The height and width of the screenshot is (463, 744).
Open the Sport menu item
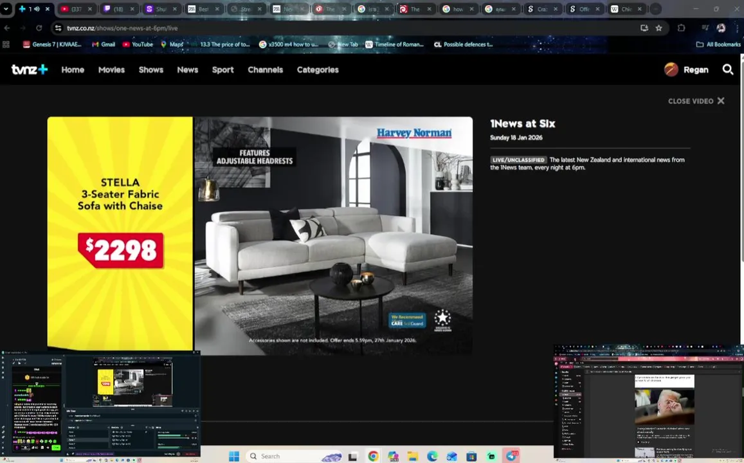point(222,69)
